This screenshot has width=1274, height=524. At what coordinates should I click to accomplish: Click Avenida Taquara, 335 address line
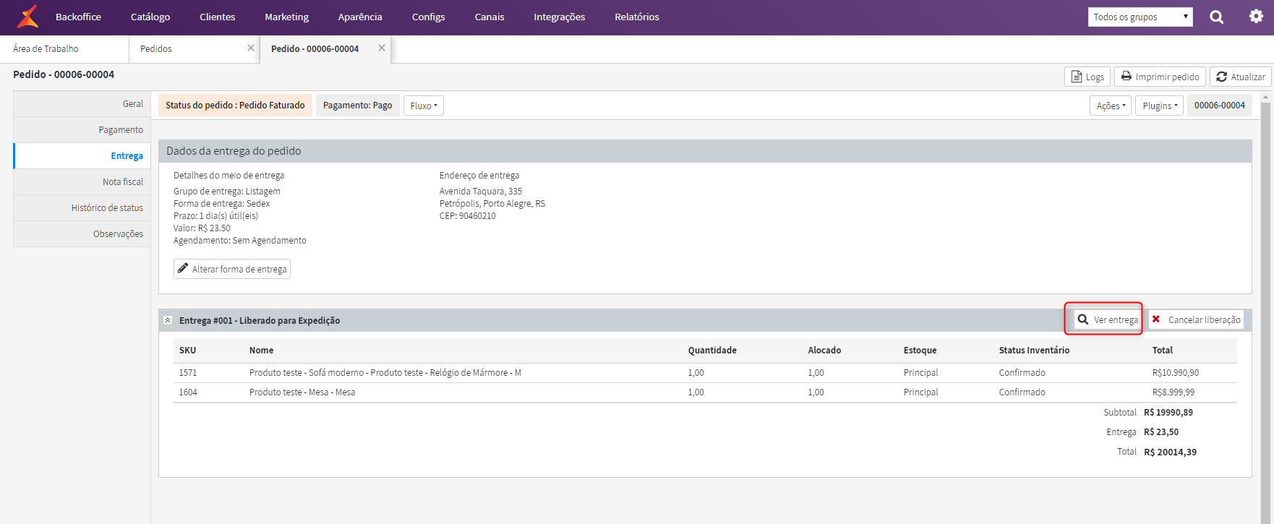point(481,192)
